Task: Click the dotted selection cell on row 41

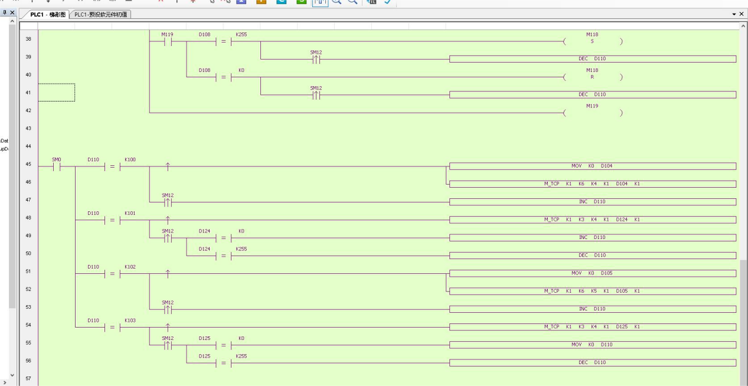Action: (x=57, y=93)
